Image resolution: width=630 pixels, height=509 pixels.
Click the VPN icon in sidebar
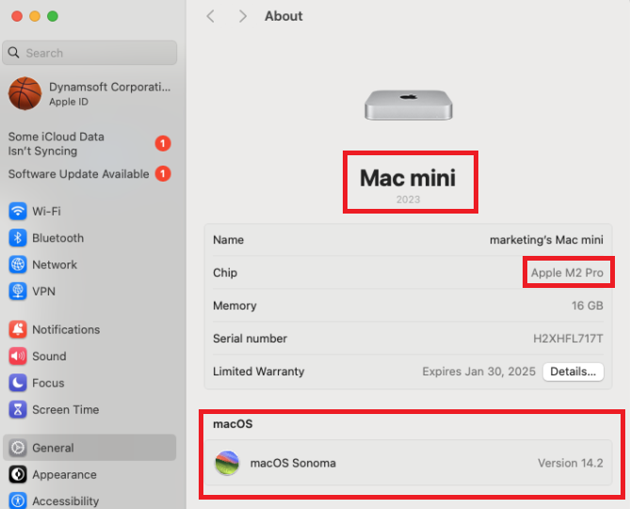18,292
